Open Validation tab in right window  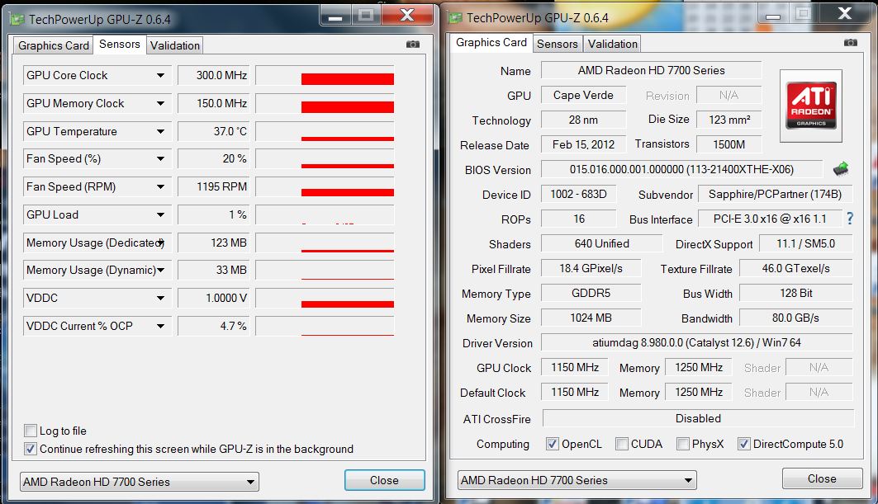click(613, 44)
